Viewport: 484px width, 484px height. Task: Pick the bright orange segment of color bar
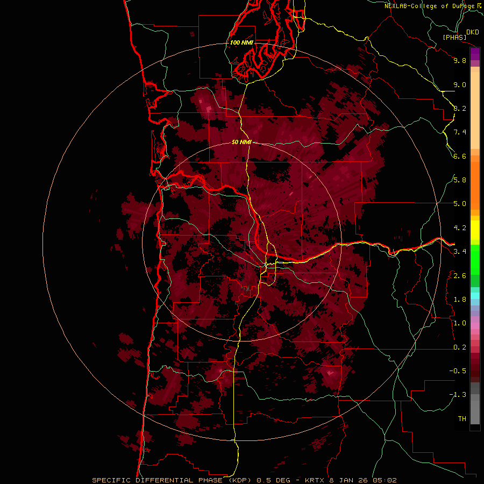click(x=475, y=186)
